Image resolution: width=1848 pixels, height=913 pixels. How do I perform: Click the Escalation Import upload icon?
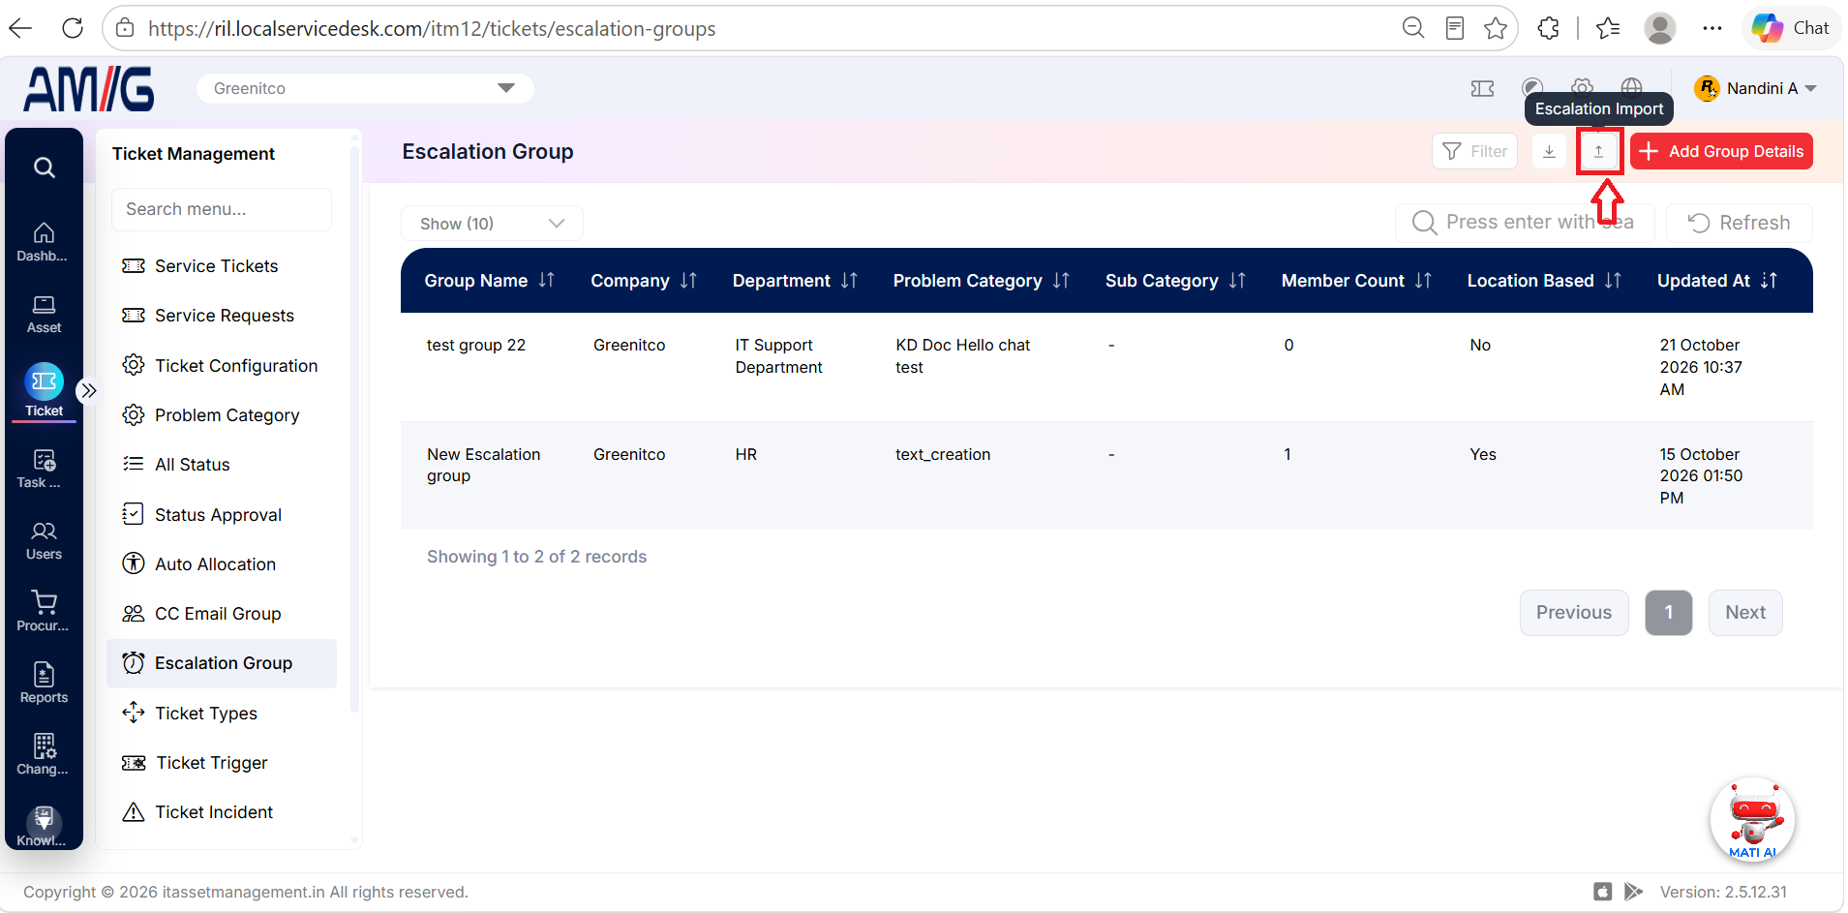click(x=1598, y=151)
